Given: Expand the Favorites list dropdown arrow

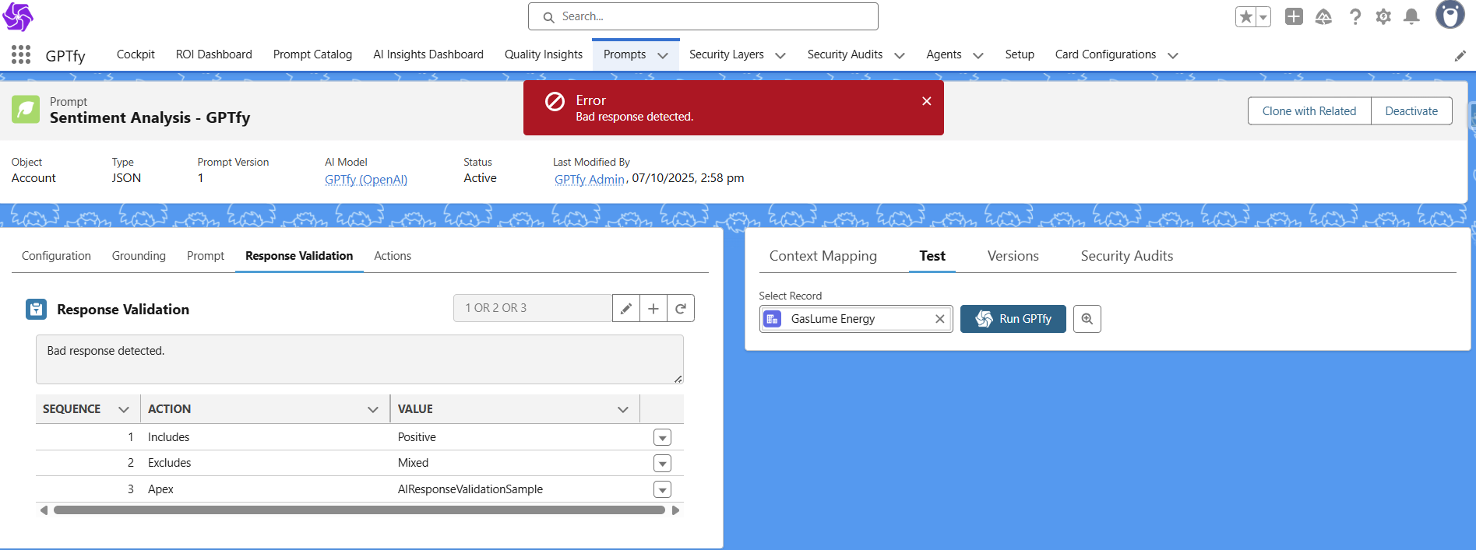Looking at the screenshot, I should [x=1263, y=17].
